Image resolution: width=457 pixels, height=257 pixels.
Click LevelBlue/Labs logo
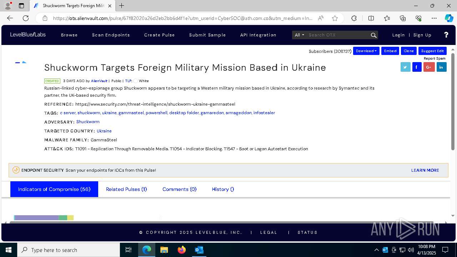[x=28, y=35]
